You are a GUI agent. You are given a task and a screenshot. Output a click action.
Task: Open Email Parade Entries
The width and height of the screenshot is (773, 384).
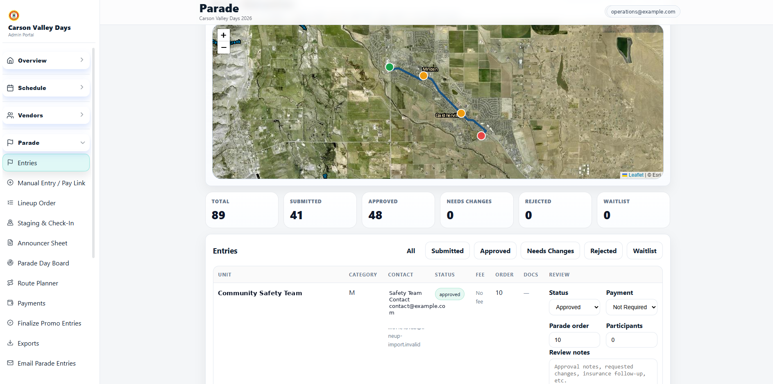pyautogui.click(x=46, y=363)
